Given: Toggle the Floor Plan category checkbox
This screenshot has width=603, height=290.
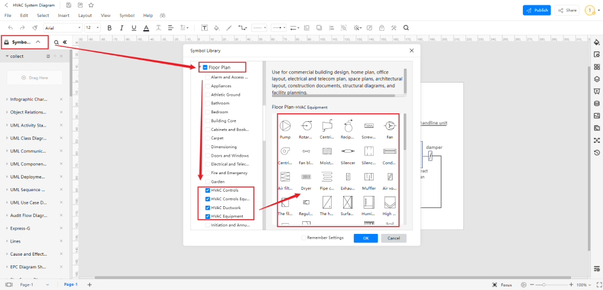Looking at the screenshot, I should click(x=205, y=68).
